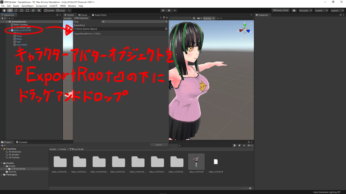Lock the Hierarchy panel

[57, 15]
